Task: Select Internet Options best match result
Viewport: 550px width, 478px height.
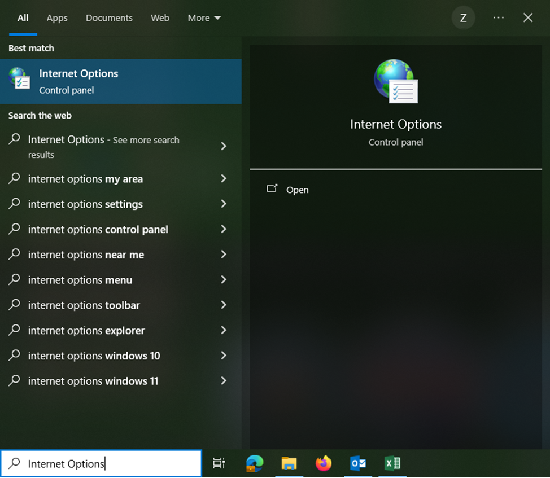Action: (121, 81)
